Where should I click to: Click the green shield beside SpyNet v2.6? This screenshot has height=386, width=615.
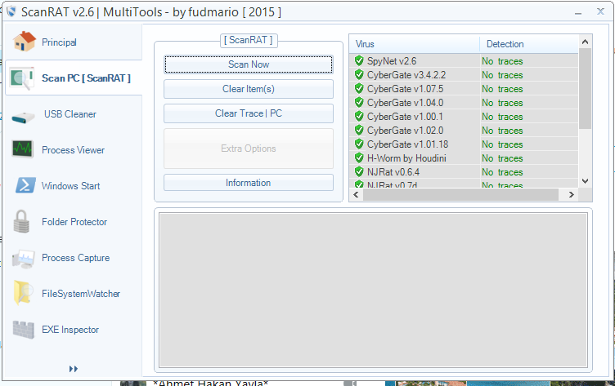359,60
